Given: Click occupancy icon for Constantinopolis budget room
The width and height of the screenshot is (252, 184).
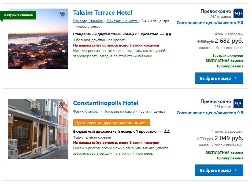Looking at the screenshot, I should coord(167,132).
